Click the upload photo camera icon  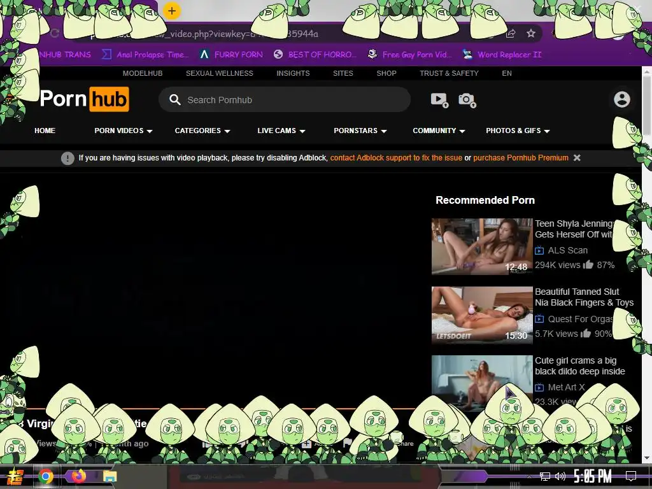467,100
